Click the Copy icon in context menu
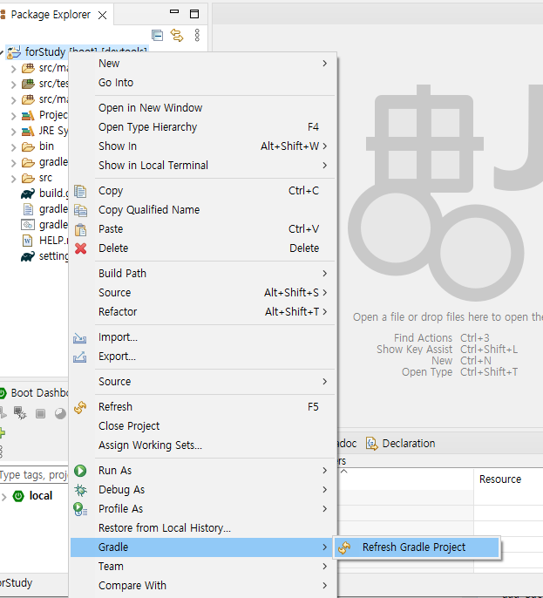 [80, 191]
